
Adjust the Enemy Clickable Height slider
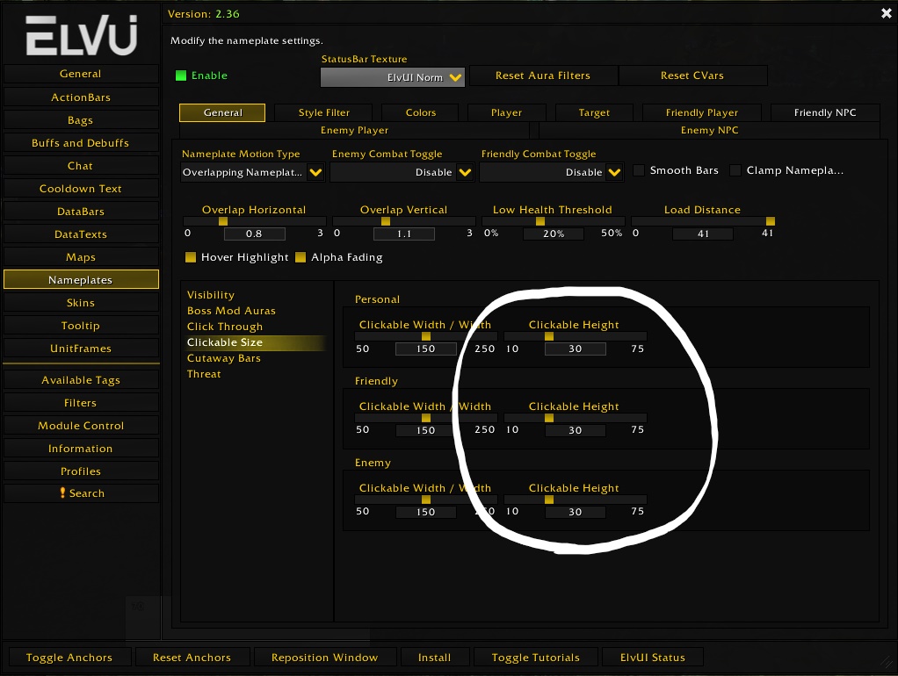pos(575,500)
